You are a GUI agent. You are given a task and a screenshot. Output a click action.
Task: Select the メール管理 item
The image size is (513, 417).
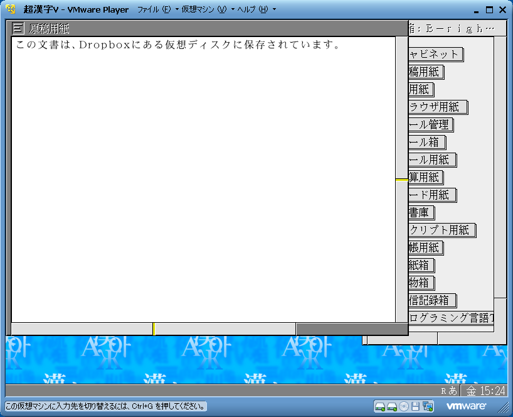(430, 125)
